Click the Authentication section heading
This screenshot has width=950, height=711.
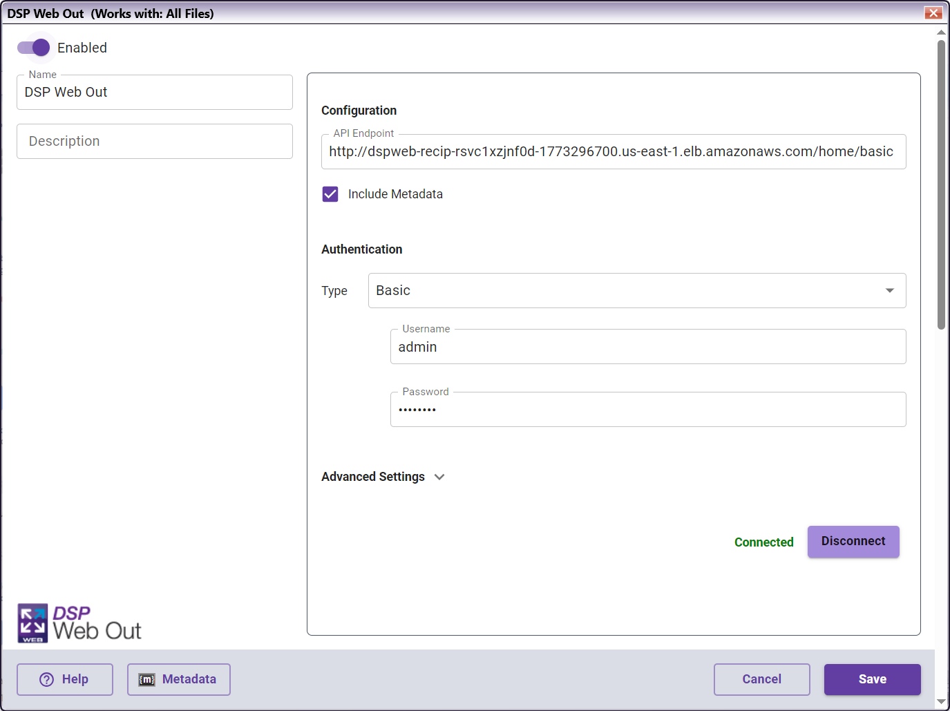(361, 249)
